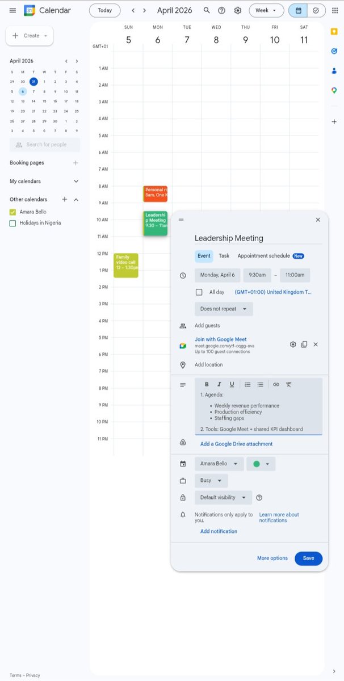Image resolution: width=344 pixels, height=681 pixels.
Task: Apply bold in description toolbar
Action: click(207, 384)
